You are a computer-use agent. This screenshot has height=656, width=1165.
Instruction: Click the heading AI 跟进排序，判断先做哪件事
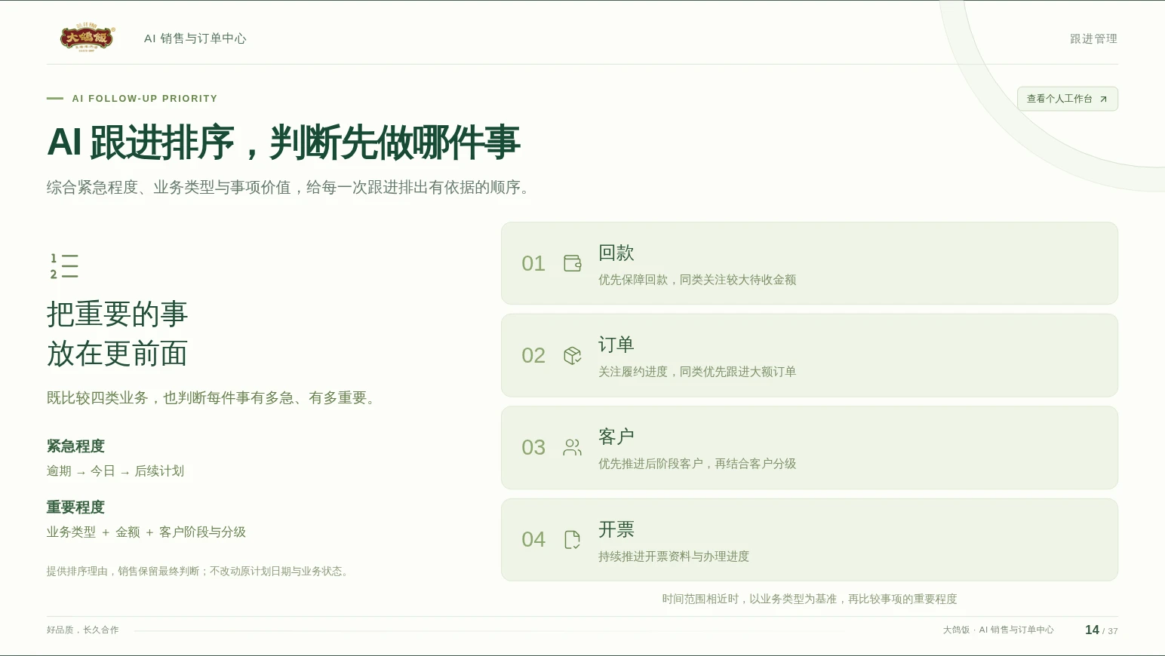click(x=284, y=142)
